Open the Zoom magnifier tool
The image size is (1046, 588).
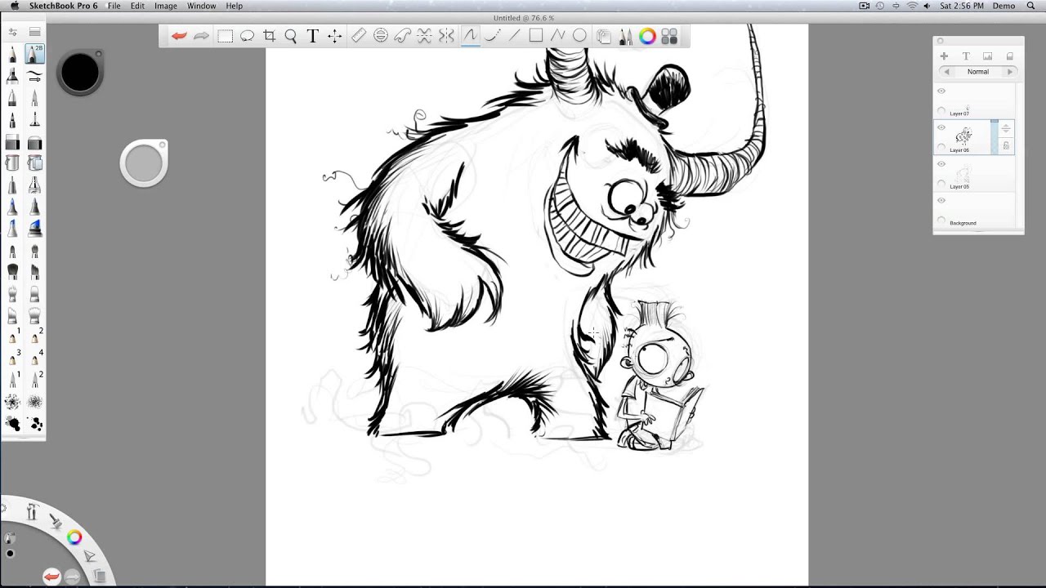pyautogui.click(x=291, y=36)
